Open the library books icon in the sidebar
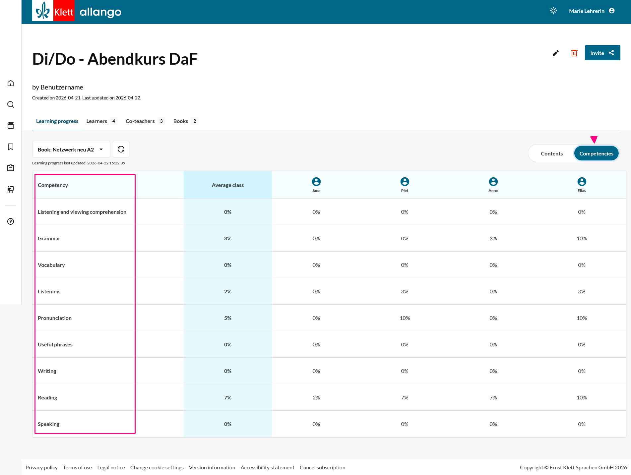The width and height of the screenshot is (631, 475). coord(11,126)
